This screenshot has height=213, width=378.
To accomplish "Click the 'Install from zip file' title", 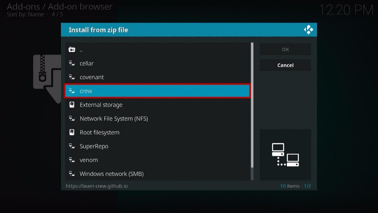I will pos(98,30).
